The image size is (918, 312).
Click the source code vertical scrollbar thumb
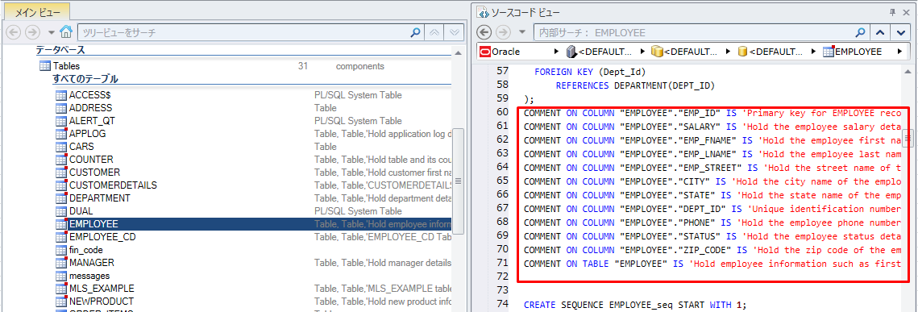[908, 139]
